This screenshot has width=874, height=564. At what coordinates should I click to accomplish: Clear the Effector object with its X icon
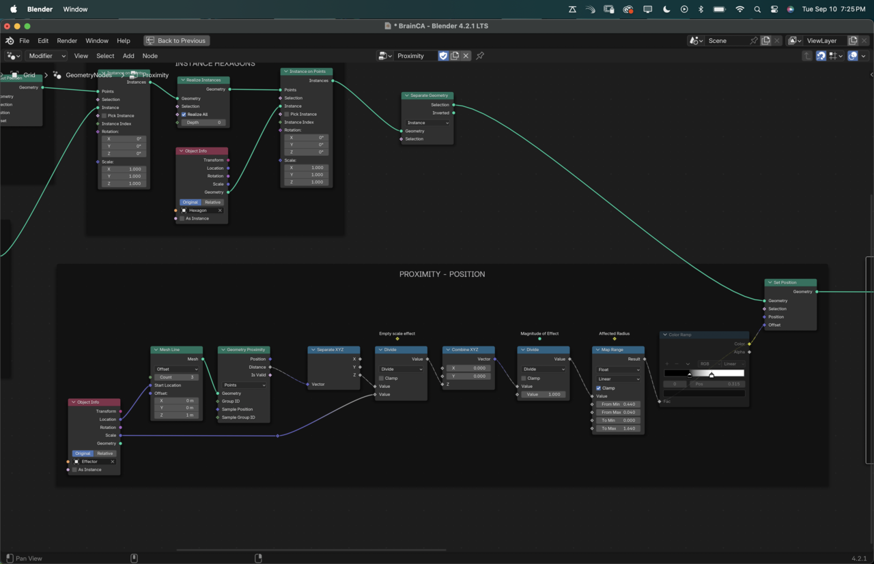[113, 462]
